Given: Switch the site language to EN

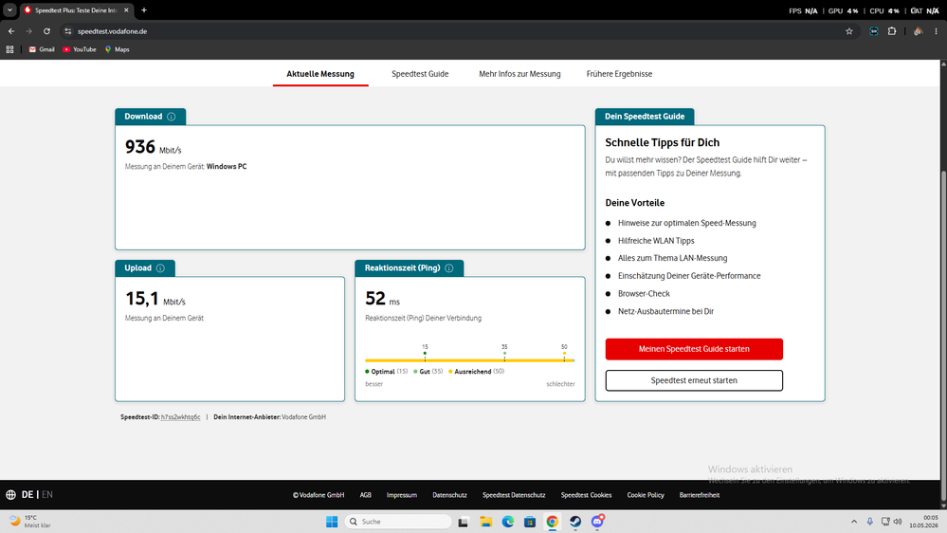Looking at the screenshot, I should (x=47, y=495).
